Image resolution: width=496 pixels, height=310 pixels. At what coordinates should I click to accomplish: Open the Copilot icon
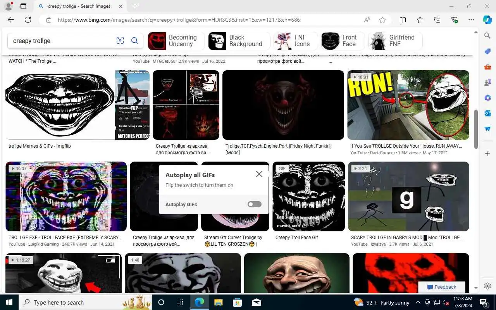pos(487,20)
